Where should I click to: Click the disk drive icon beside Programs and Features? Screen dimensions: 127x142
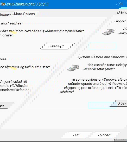(x=109, y=32)
